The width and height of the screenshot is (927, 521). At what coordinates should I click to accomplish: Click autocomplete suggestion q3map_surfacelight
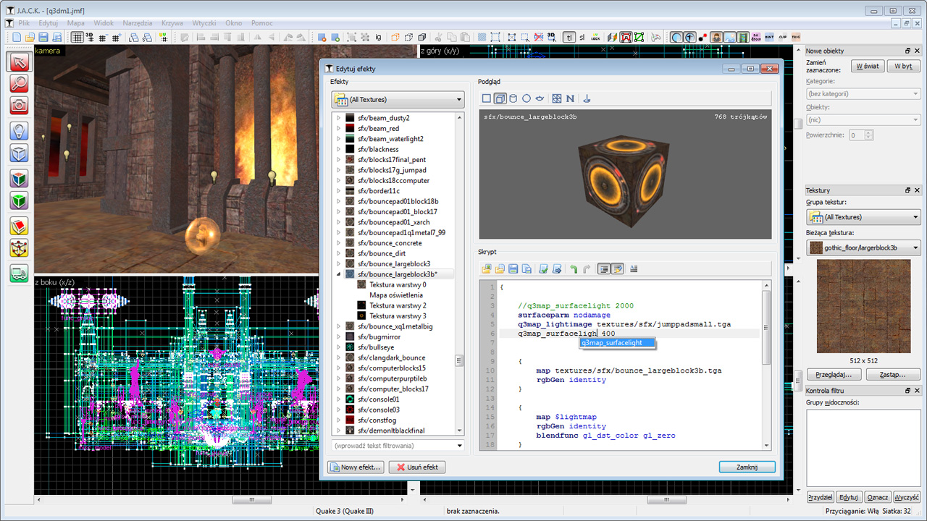point(616,342)
